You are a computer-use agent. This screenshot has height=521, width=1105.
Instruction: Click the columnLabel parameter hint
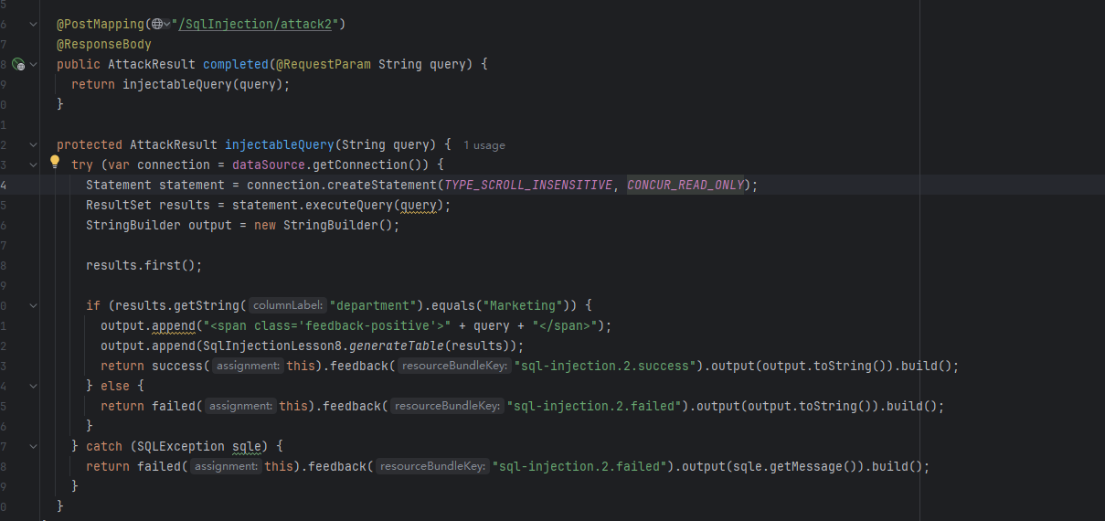287,305
